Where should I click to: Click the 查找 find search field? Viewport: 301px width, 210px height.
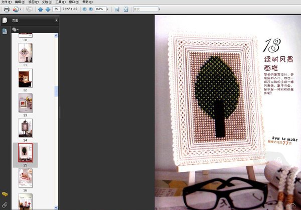145,9
